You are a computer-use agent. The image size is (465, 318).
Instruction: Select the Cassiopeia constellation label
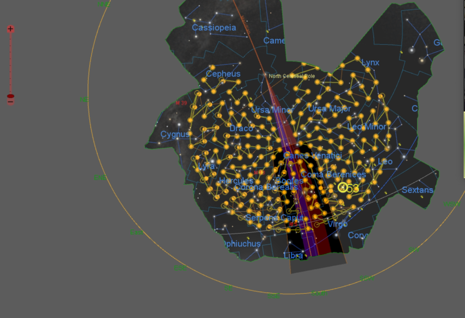coord(214,28)
